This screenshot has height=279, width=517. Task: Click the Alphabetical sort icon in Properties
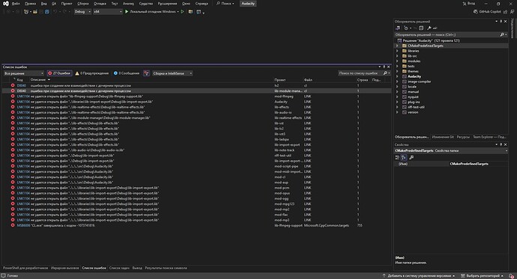(x=404, y=157)
